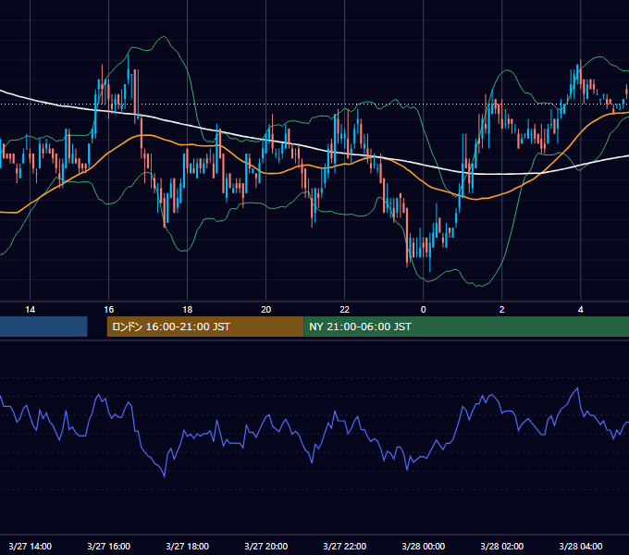Select the NY 21:00-06:00 JST session bar

tap(466, 327)
